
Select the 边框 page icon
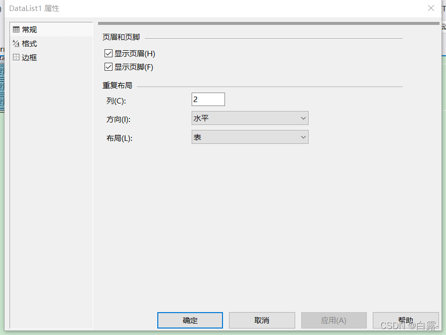[16, 57]
